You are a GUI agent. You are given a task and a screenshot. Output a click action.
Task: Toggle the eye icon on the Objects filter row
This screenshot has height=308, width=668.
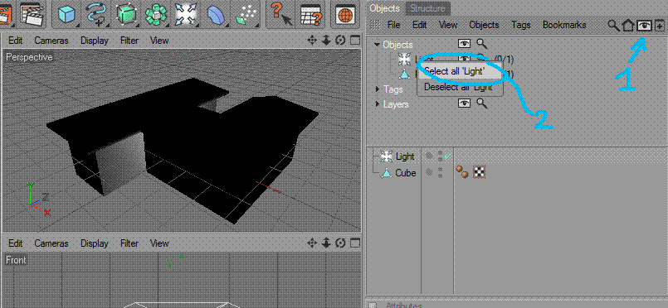465,43
